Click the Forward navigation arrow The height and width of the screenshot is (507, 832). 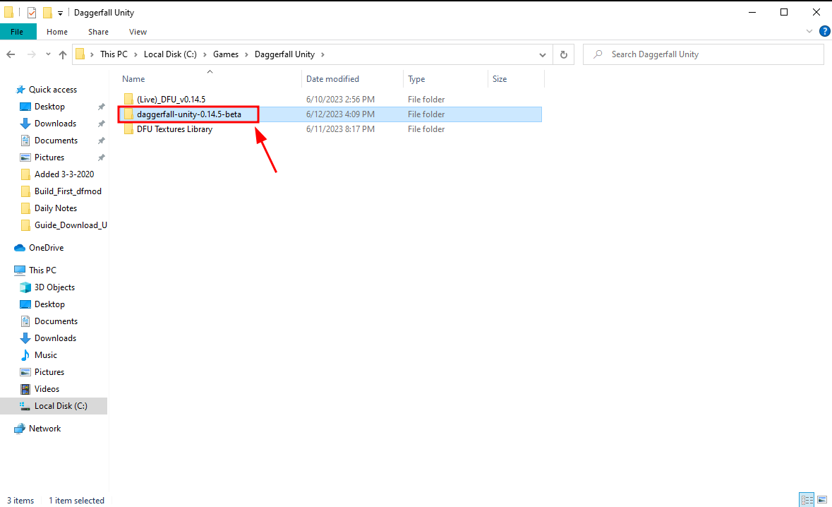point(31,54)
